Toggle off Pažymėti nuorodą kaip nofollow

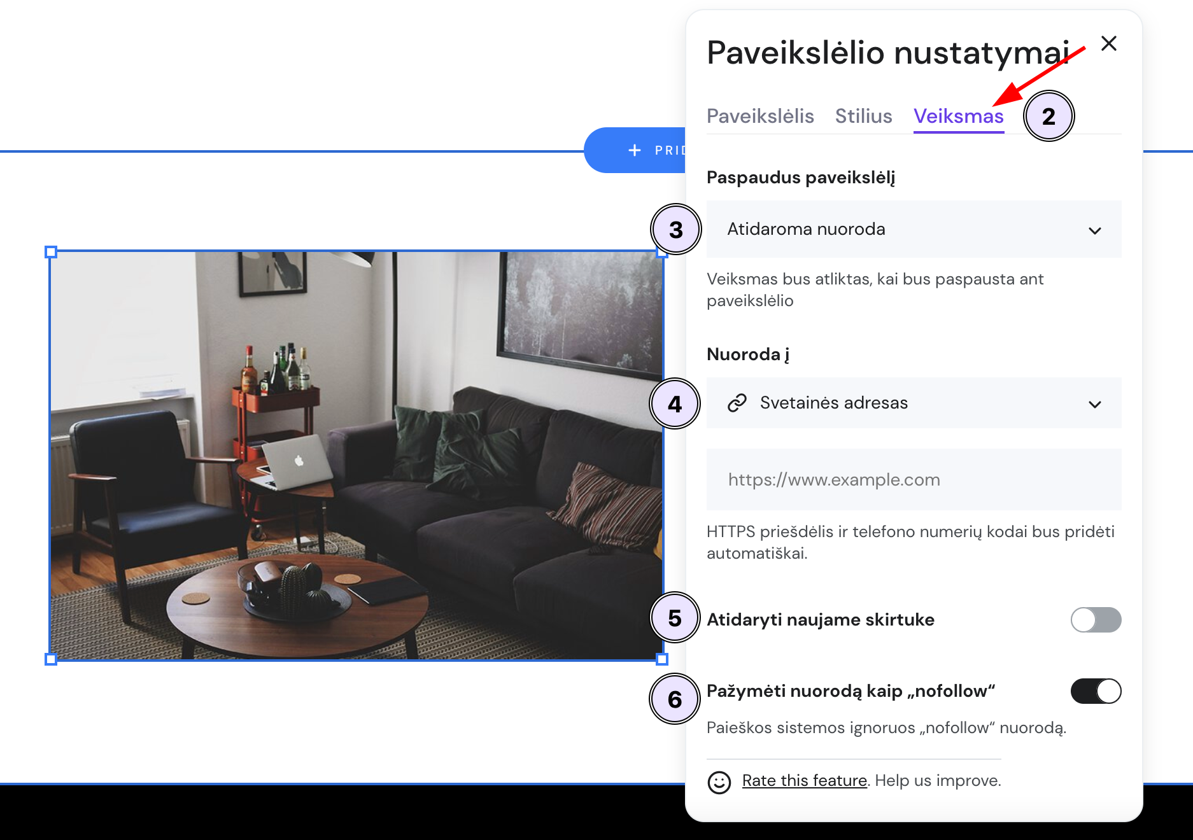coord(1096,691)
